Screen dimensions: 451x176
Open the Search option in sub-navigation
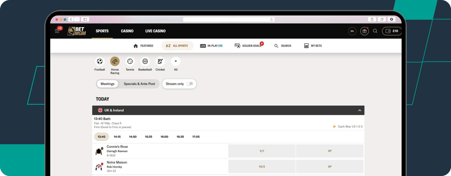point(283,46)
